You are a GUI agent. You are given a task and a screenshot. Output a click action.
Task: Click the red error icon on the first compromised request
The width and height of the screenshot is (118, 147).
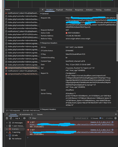point(6,68)
